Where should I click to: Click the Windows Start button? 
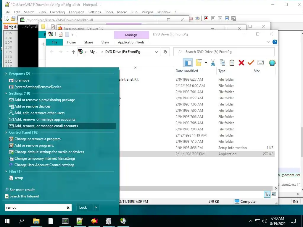tap(7, 221)
